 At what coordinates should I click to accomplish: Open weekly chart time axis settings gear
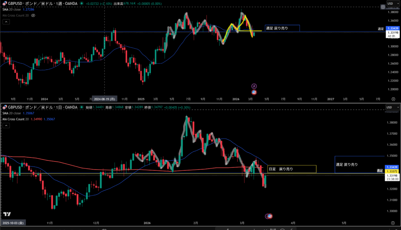point(393,99)
